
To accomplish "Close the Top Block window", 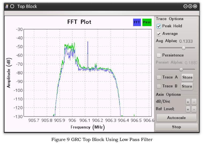I will (195, 6).
